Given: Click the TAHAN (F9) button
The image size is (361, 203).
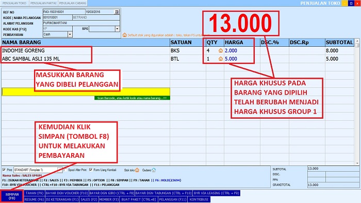Looking at the screenshot, I should [35, 193].
